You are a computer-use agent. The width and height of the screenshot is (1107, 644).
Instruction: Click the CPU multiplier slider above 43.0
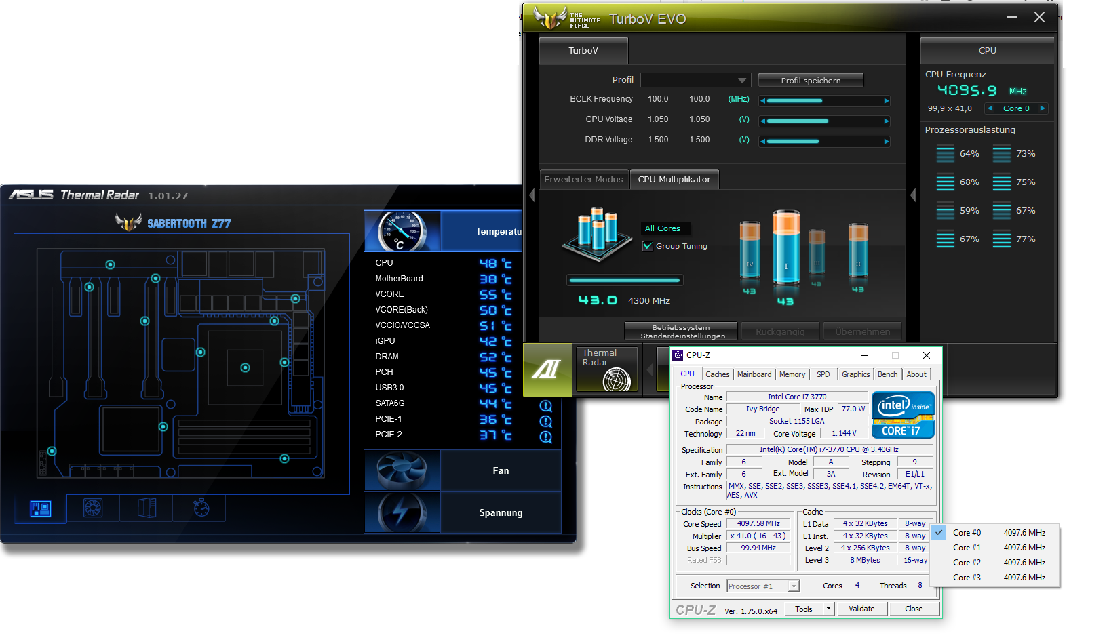pos(625,280)
